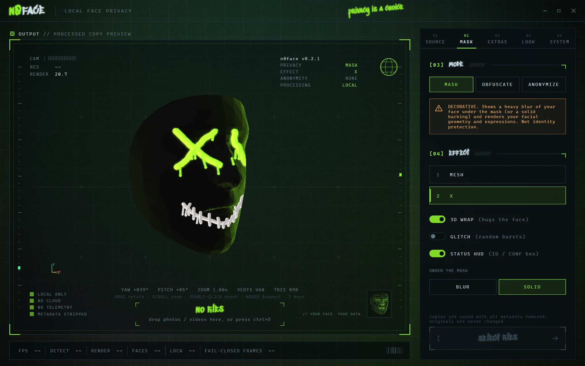
Task: Select Blur under the mask
Action: 463,287
